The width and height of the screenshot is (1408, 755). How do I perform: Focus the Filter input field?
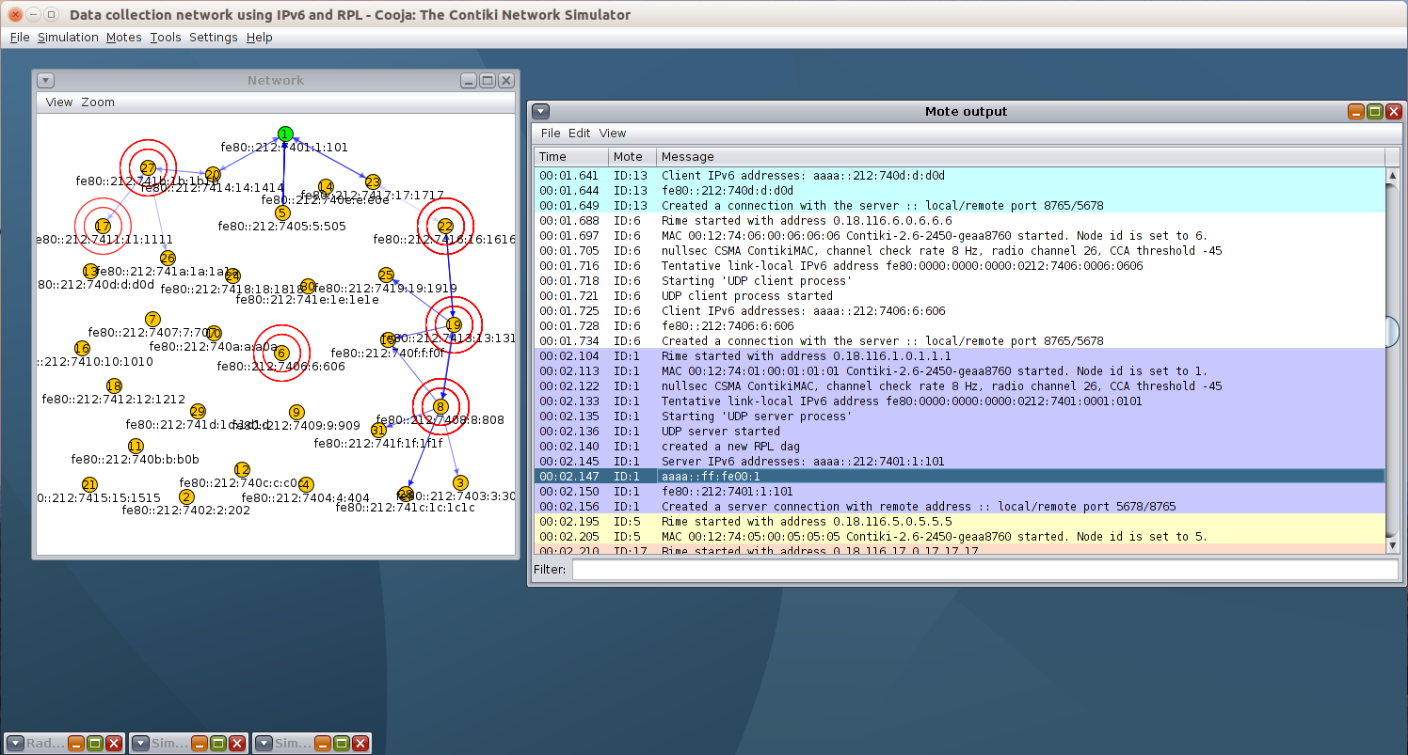coord(985,570)
